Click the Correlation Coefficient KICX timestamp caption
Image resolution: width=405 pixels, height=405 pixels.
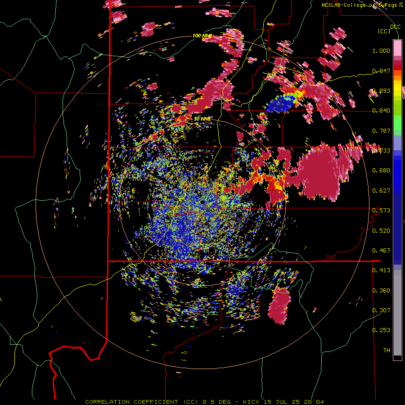(204, 402)
